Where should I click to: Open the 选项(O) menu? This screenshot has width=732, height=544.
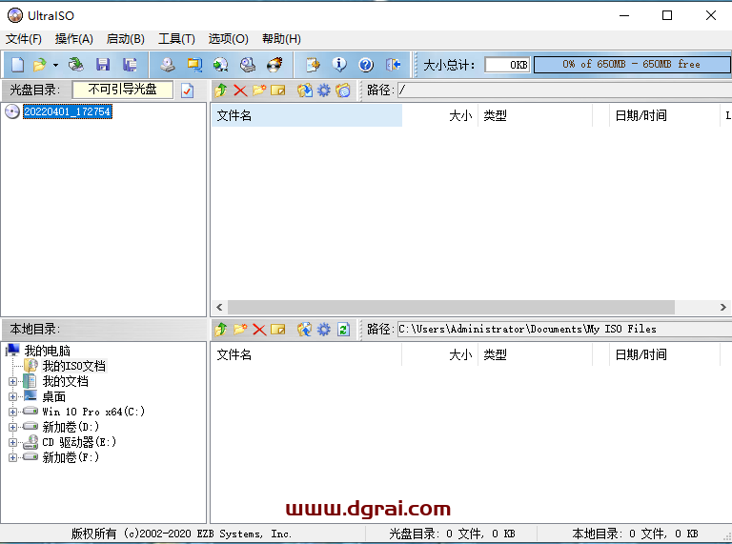(x=228, y=39)
